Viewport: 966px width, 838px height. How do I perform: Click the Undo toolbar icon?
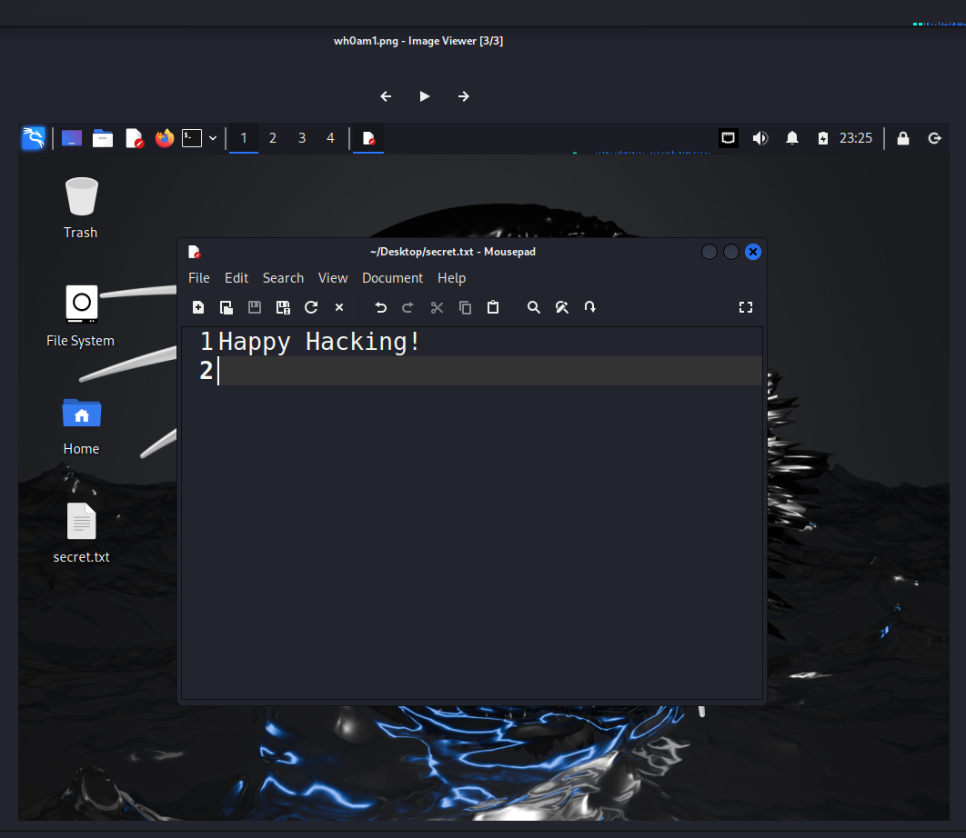381,307
